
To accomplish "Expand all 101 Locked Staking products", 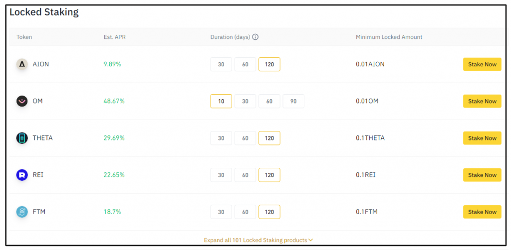I will (255, 240).
